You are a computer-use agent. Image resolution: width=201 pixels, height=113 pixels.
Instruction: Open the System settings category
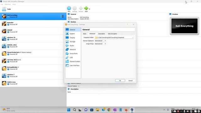coord(73,34)
